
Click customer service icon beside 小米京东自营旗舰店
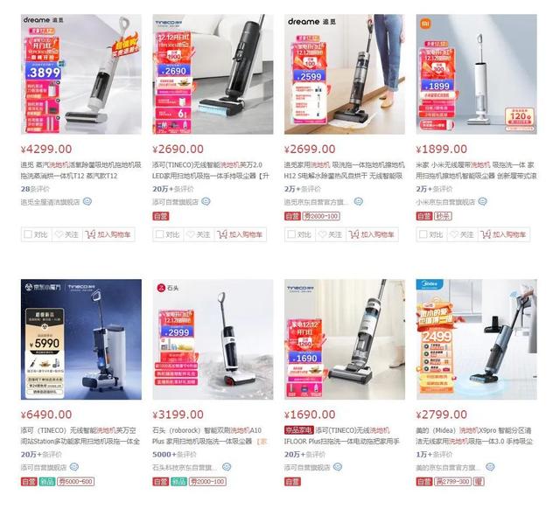pyautogui.click(x=482, y=202)
